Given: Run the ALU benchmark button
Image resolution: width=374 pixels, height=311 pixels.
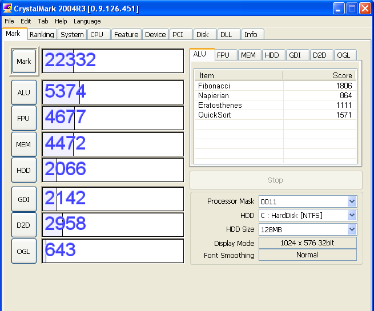Looking at the screenshot, I should coord(24,92).
